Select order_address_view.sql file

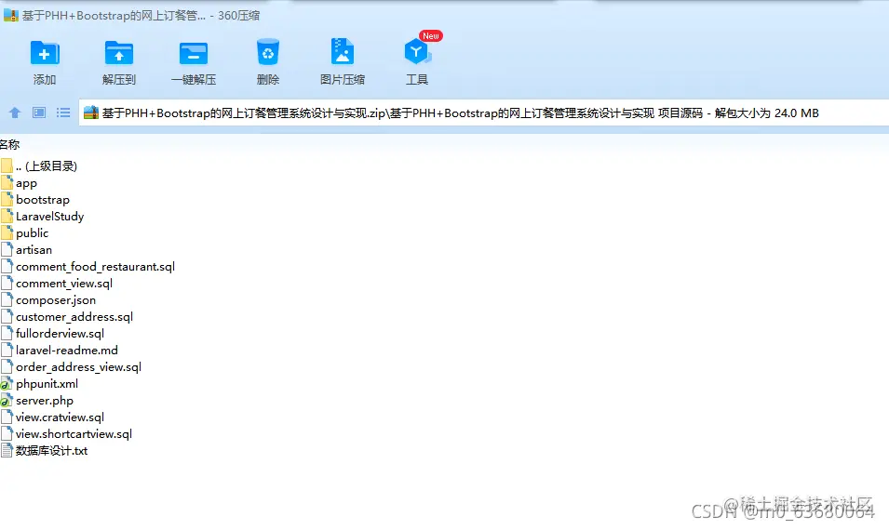(71, 366)
